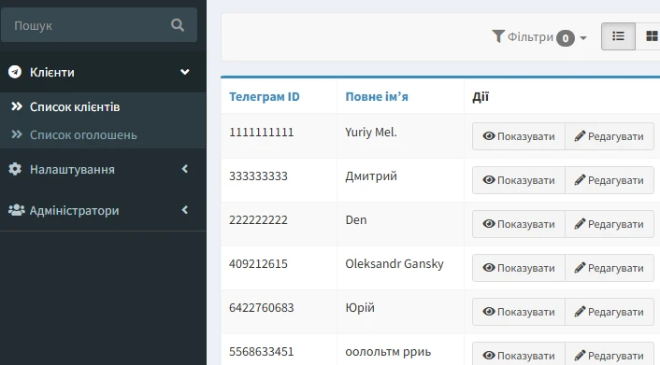Viewport: 660px width, 365px height.
Task: Open Список оголошень menu item
Action: click(103, 134)
